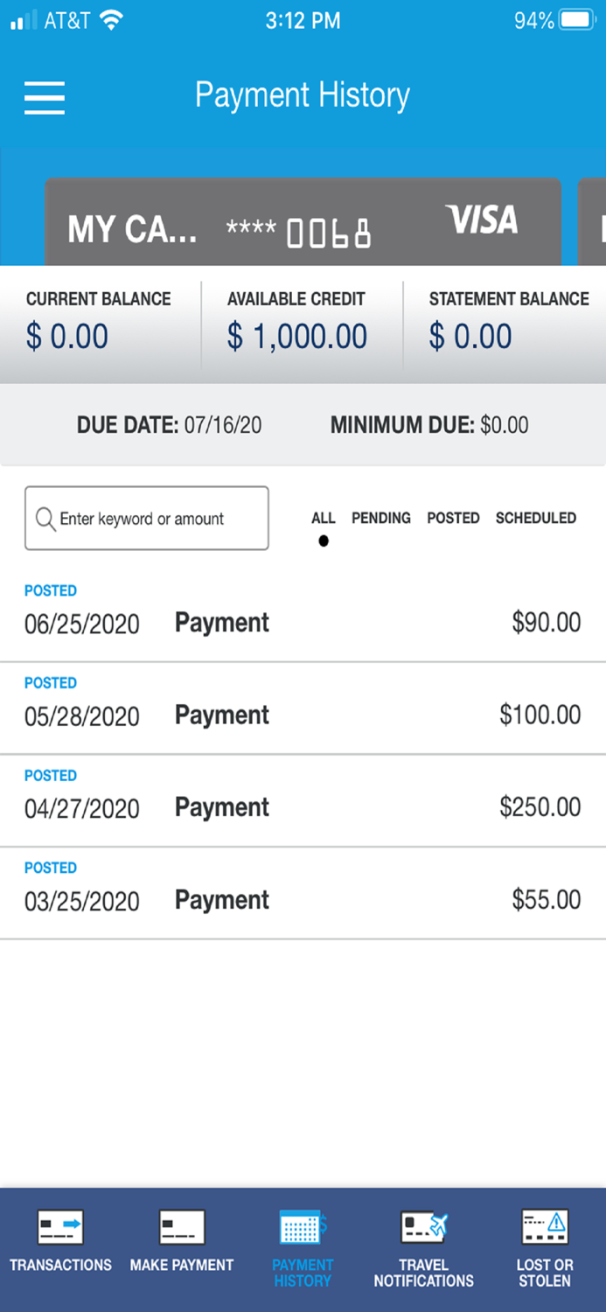The image size is (606, 1312).
Task: Click the search magnifier icon
Action: (47, 518)
